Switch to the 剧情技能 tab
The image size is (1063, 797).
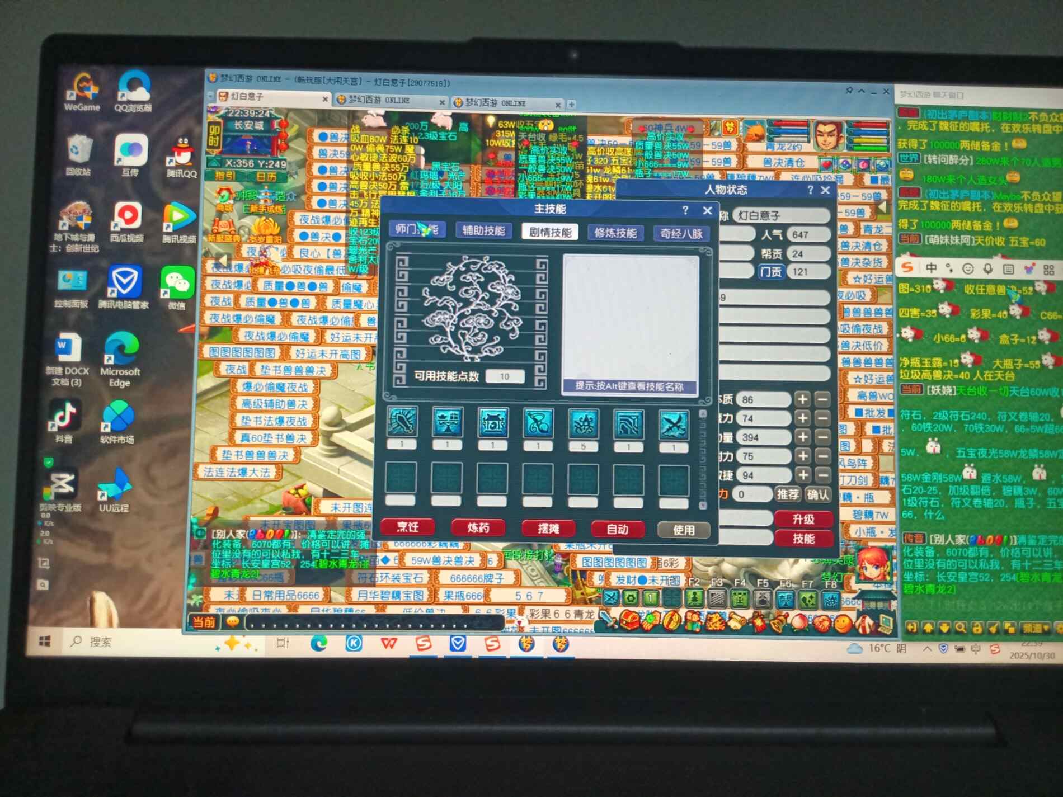[551, 232]
